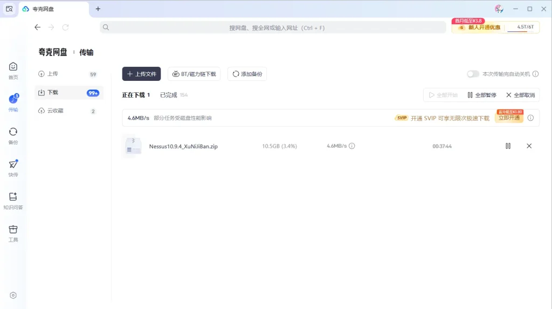Viewport: 552px width, 309px height.
Task: Click 立即开通 SVIP button
Action: [509, 118]
